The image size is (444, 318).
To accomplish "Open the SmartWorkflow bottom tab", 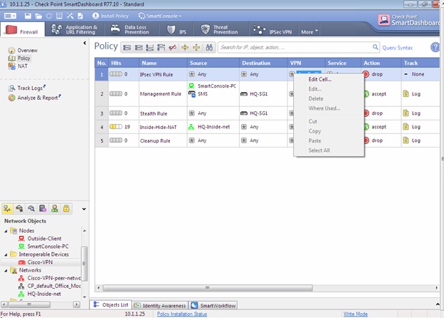I will (214, 305).
